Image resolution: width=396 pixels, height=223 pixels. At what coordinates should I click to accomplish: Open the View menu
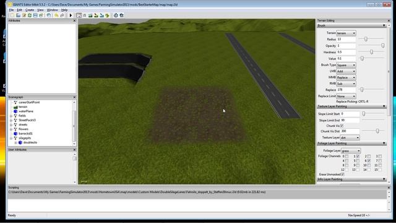[40, 10]
